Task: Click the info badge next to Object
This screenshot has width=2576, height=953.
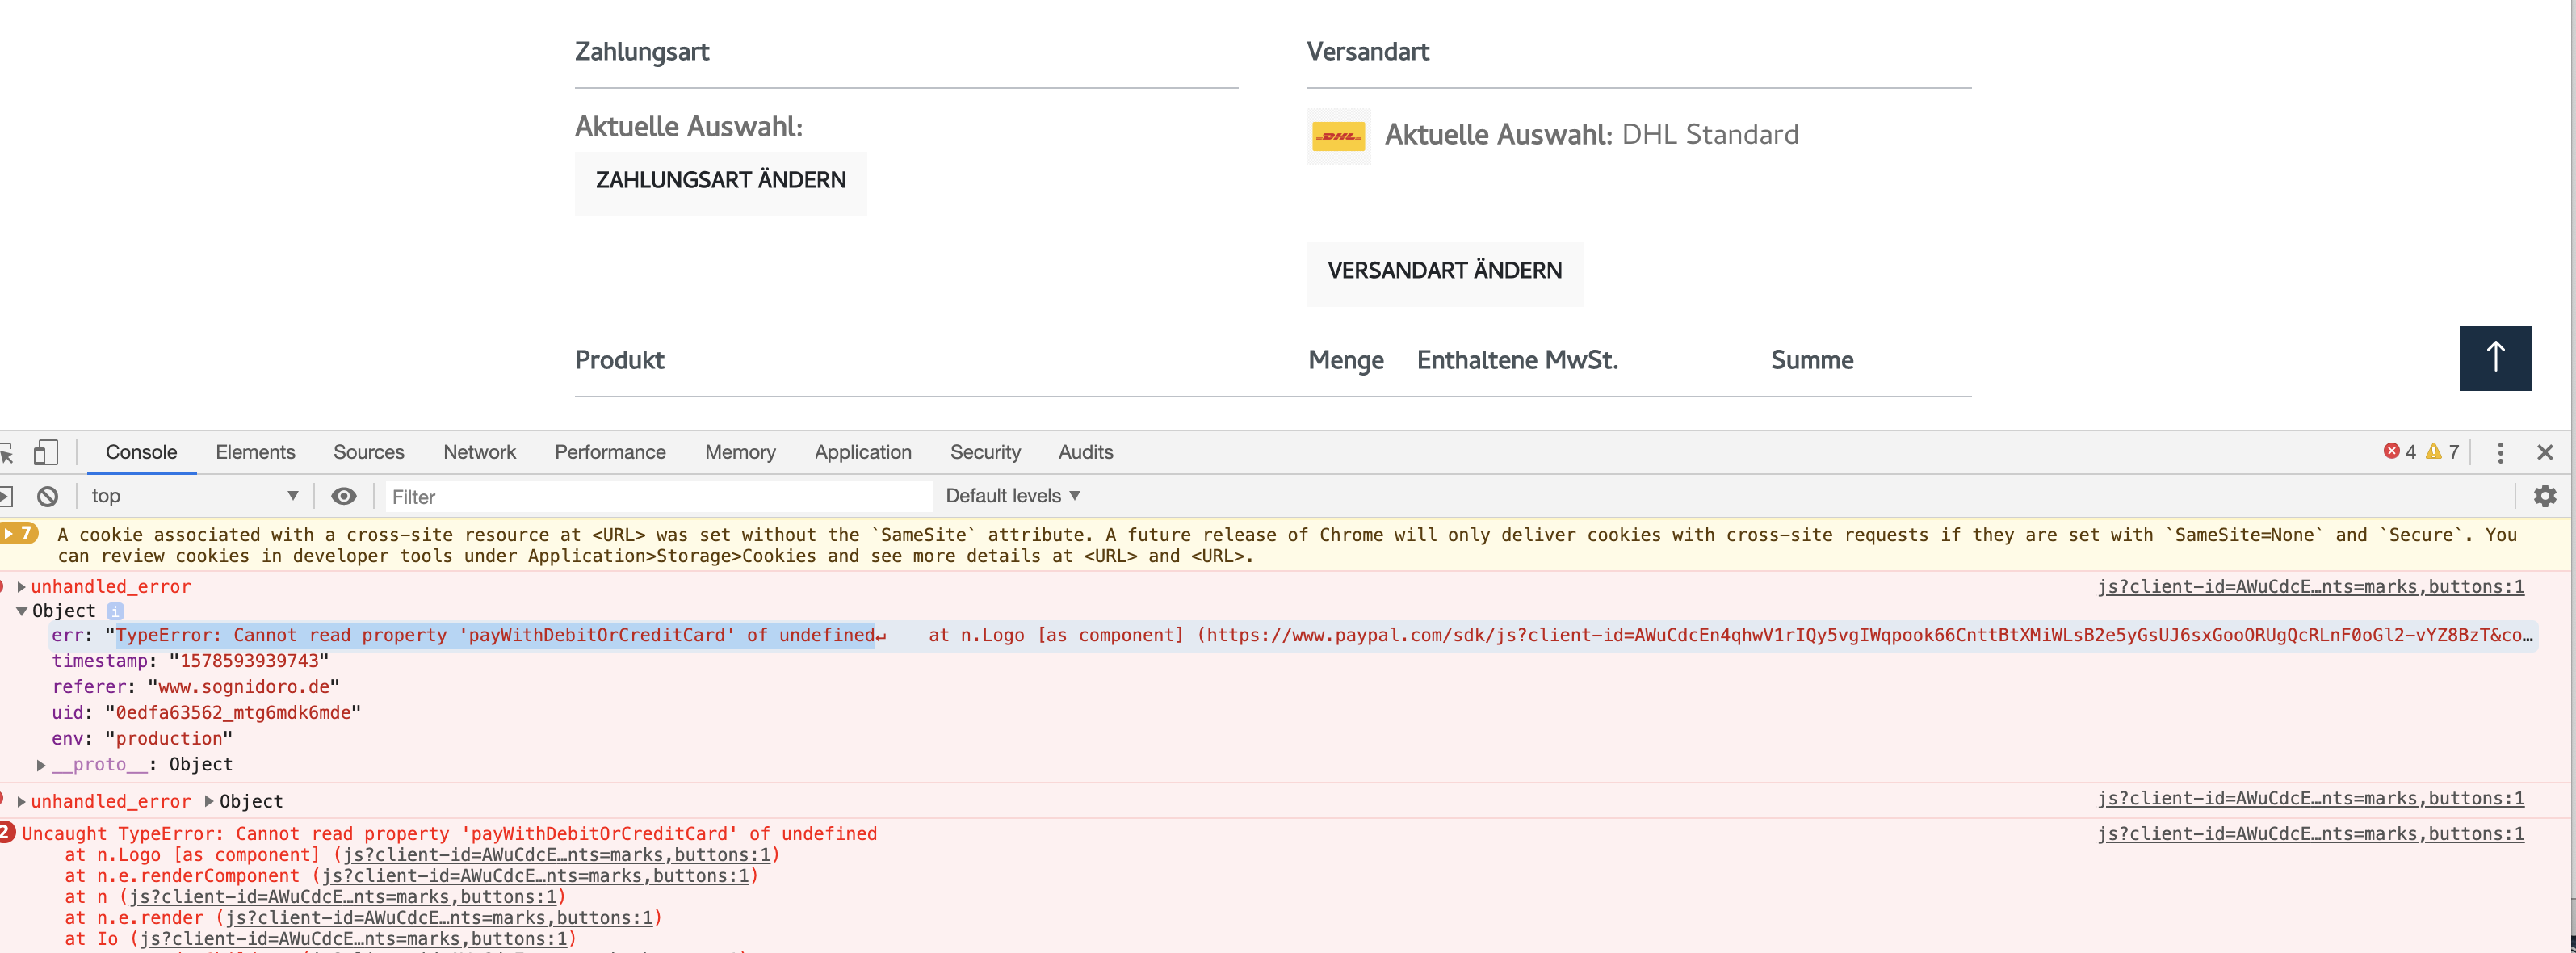Action: pos(117,611)
